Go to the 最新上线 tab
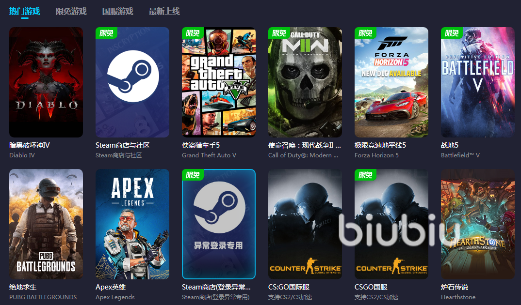Screen dimensions: 521x305 coord(164,11)
